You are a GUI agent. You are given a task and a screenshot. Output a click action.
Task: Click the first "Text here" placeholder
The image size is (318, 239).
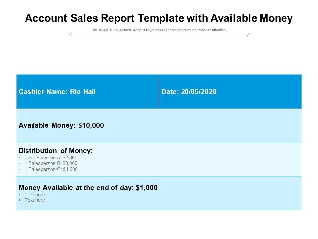coord(35,195)
